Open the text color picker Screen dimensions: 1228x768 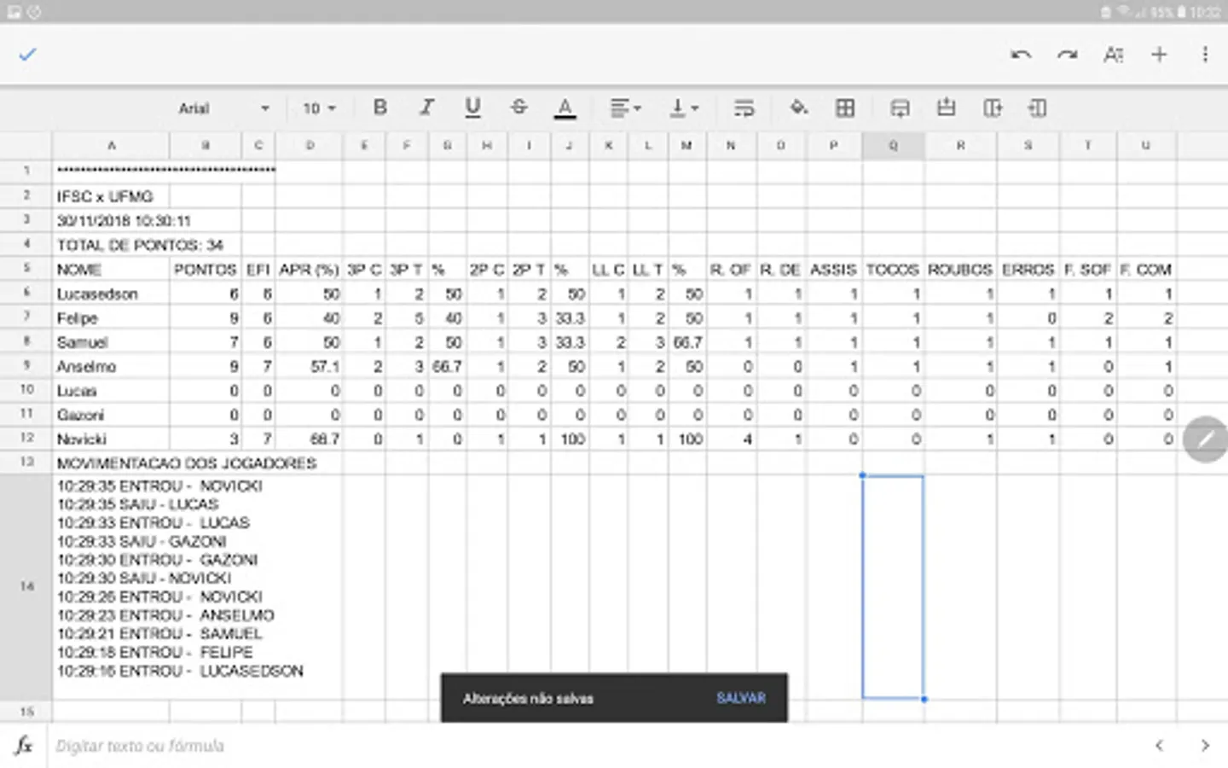565,108
